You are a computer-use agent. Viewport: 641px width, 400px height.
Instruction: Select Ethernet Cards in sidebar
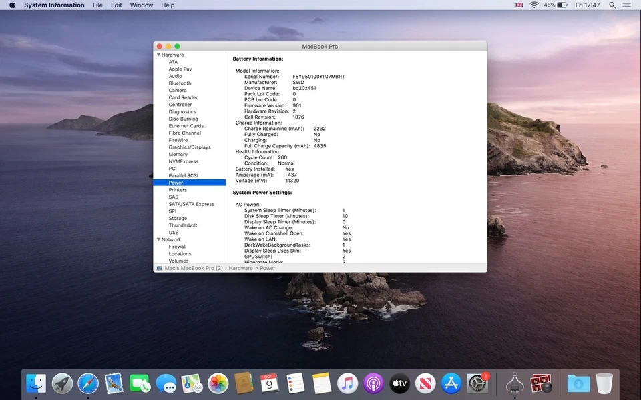click(186, 126)
